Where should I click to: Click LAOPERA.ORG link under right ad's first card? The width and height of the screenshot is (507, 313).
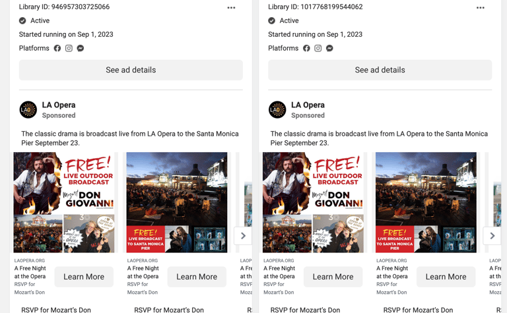279,260
